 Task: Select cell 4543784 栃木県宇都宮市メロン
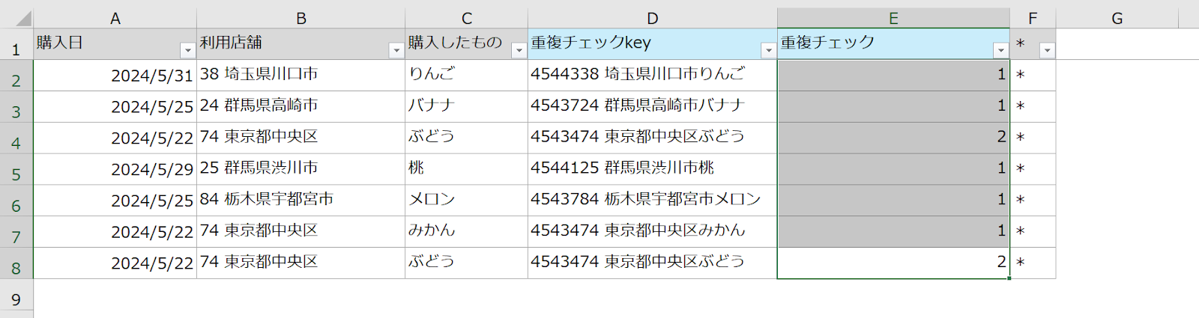point(653,201)
